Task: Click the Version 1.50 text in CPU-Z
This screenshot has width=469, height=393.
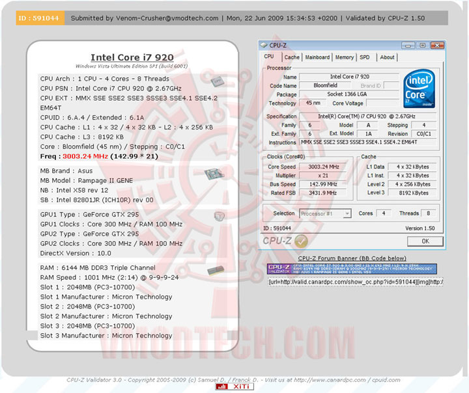Action: 420,228
